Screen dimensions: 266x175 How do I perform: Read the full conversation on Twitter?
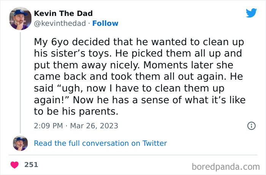(100, 143)
